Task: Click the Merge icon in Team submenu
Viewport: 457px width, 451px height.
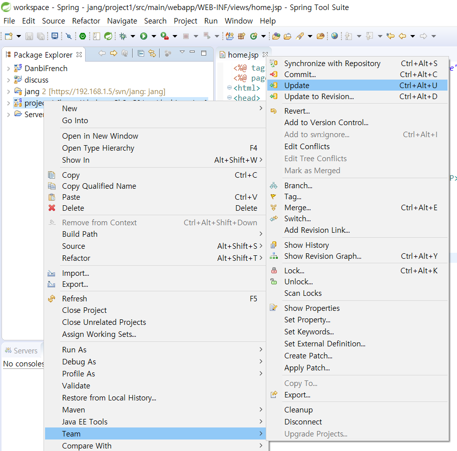Action: (273, 208)
